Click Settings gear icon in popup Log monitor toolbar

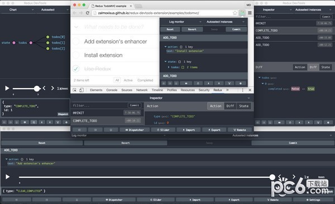tap(241, 83)
